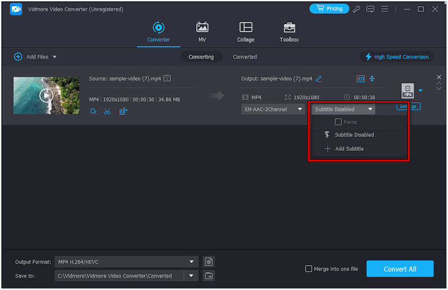Play the sample video thumbnail

tap(46, 96)
